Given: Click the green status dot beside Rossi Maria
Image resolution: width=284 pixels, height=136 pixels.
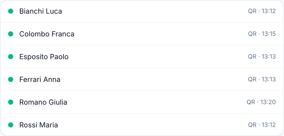Looking at the screenshot, I should pos(11,125).
